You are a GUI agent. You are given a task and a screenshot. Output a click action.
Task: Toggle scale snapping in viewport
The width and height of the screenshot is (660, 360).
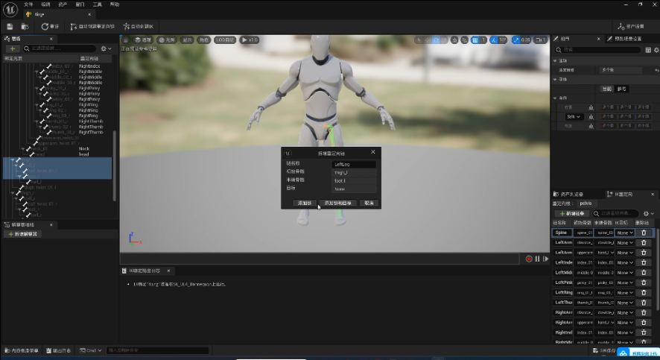point(516,40)
